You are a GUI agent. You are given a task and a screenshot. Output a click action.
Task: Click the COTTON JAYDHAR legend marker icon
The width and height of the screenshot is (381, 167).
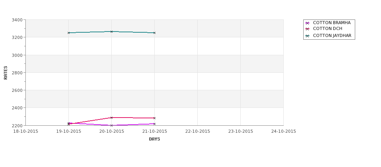pyautogui.click(x=307, y=36)
